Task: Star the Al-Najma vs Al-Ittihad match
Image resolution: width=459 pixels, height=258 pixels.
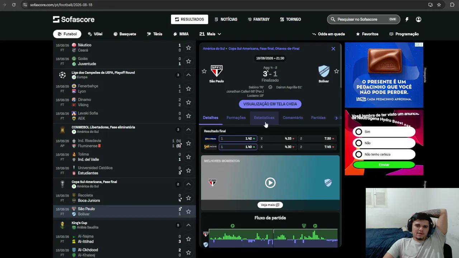Action: click(188, 239)
